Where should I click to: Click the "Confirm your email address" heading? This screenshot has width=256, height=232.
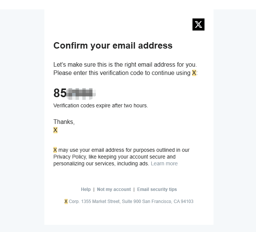click(x=113, y=46)
